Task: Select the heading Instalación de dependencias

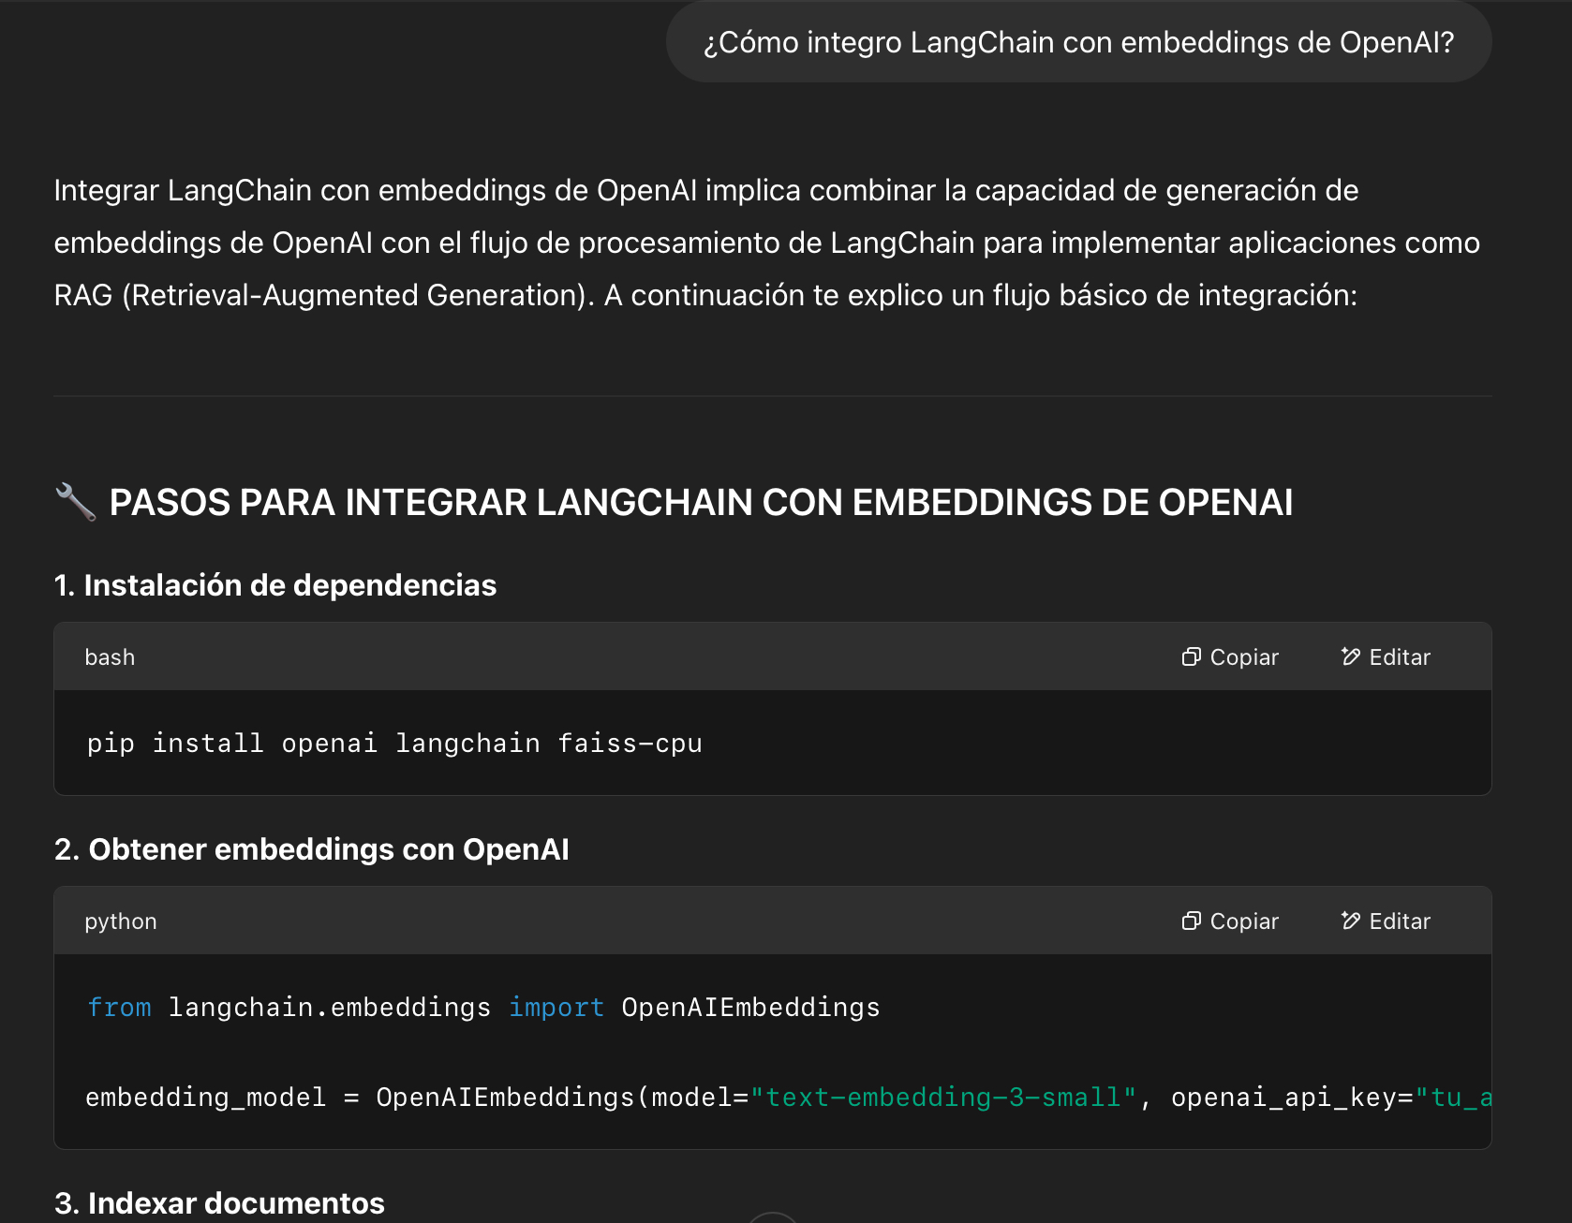Action: point(276,584)
